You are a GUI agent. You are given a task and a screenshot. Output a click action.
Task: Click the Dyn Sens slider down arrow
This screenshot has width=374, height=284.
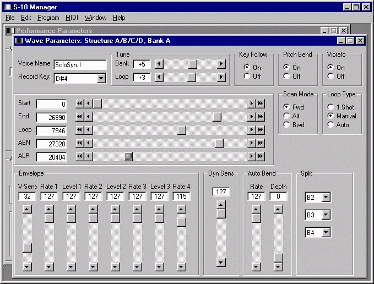click(x=221, y=263)
